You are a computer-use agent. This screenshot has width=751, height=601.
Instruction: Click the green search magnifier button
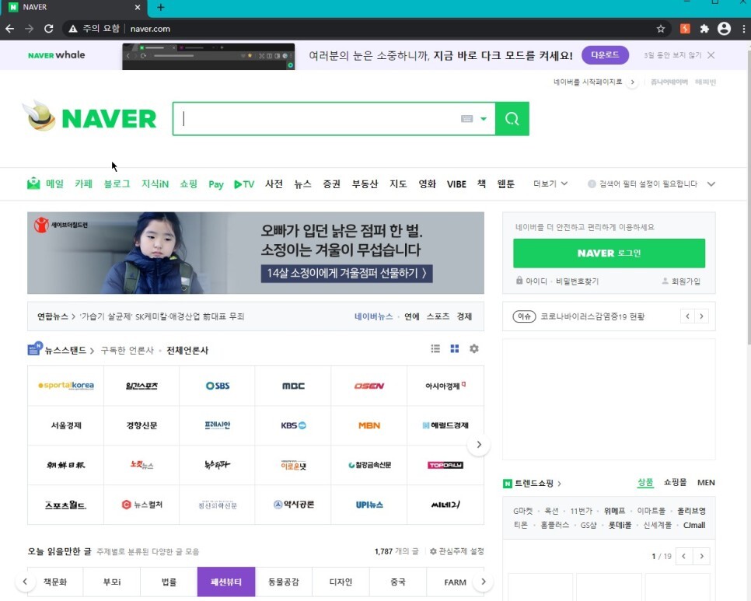click(x=512, y=119)
